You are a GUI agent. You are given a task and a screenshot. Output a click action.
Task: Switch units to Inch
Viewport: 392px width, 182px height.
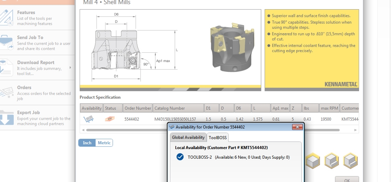87,143
